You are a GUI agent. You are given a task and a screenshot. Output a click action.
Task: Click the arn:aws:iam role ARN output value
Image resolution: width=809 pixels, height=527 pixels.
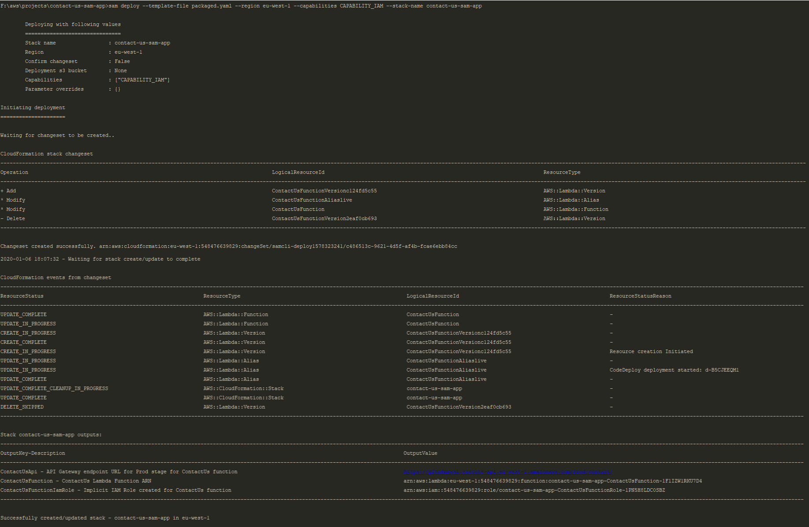534,490
